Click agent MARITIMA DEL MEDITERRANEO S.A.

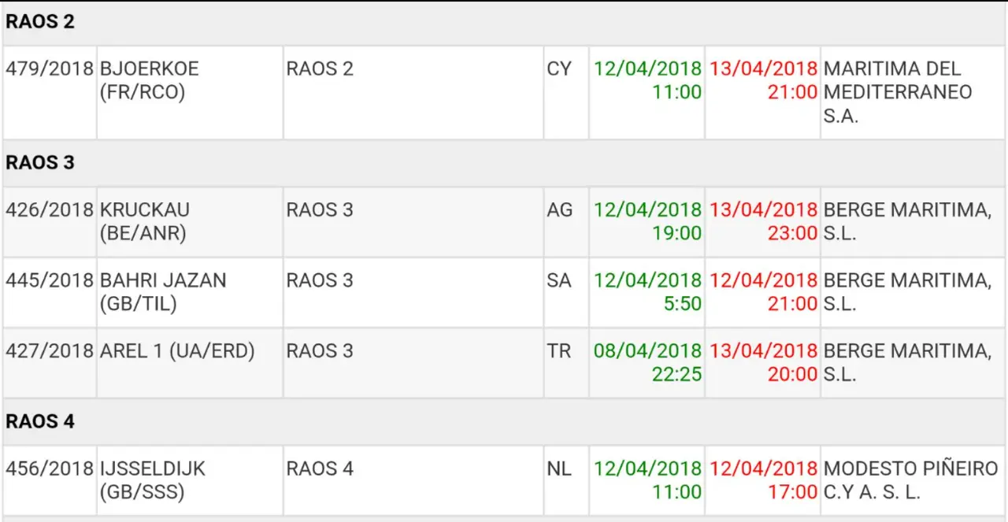[x=898, y=92]
